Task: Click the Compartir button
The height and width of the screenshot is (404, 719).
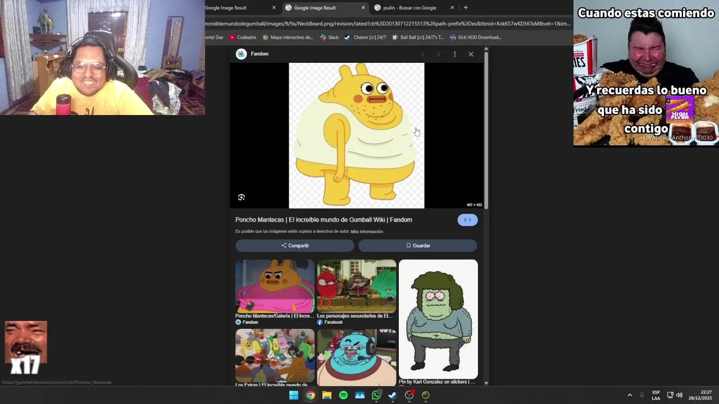Action: [x=295, y=246]
